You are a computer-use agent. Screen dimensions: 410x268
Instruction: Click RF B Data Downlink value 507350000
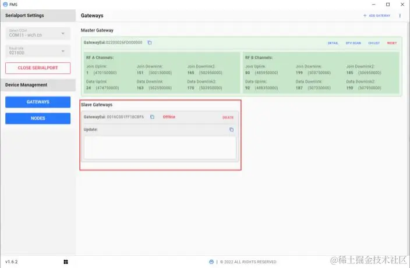click(319, 88)
